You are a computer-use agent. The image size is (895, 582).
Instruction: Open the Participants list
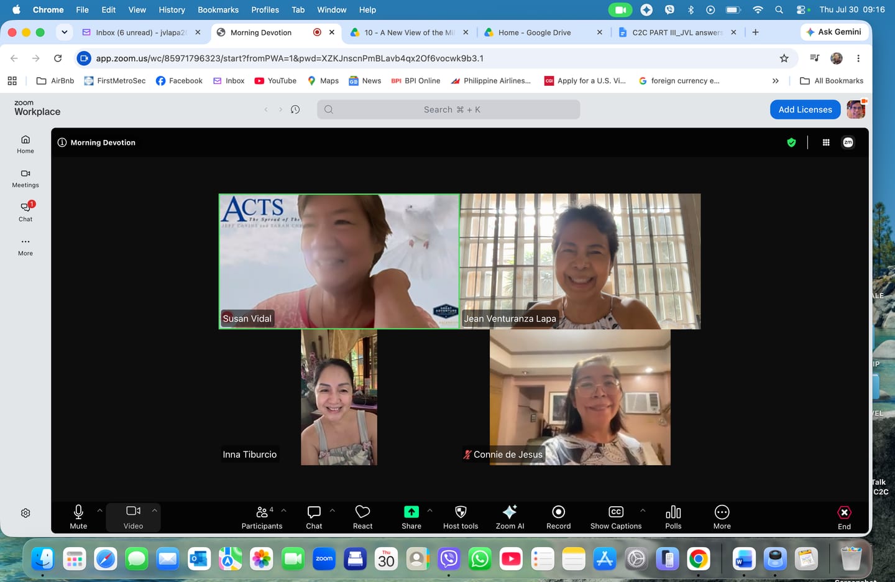[262, 517]
